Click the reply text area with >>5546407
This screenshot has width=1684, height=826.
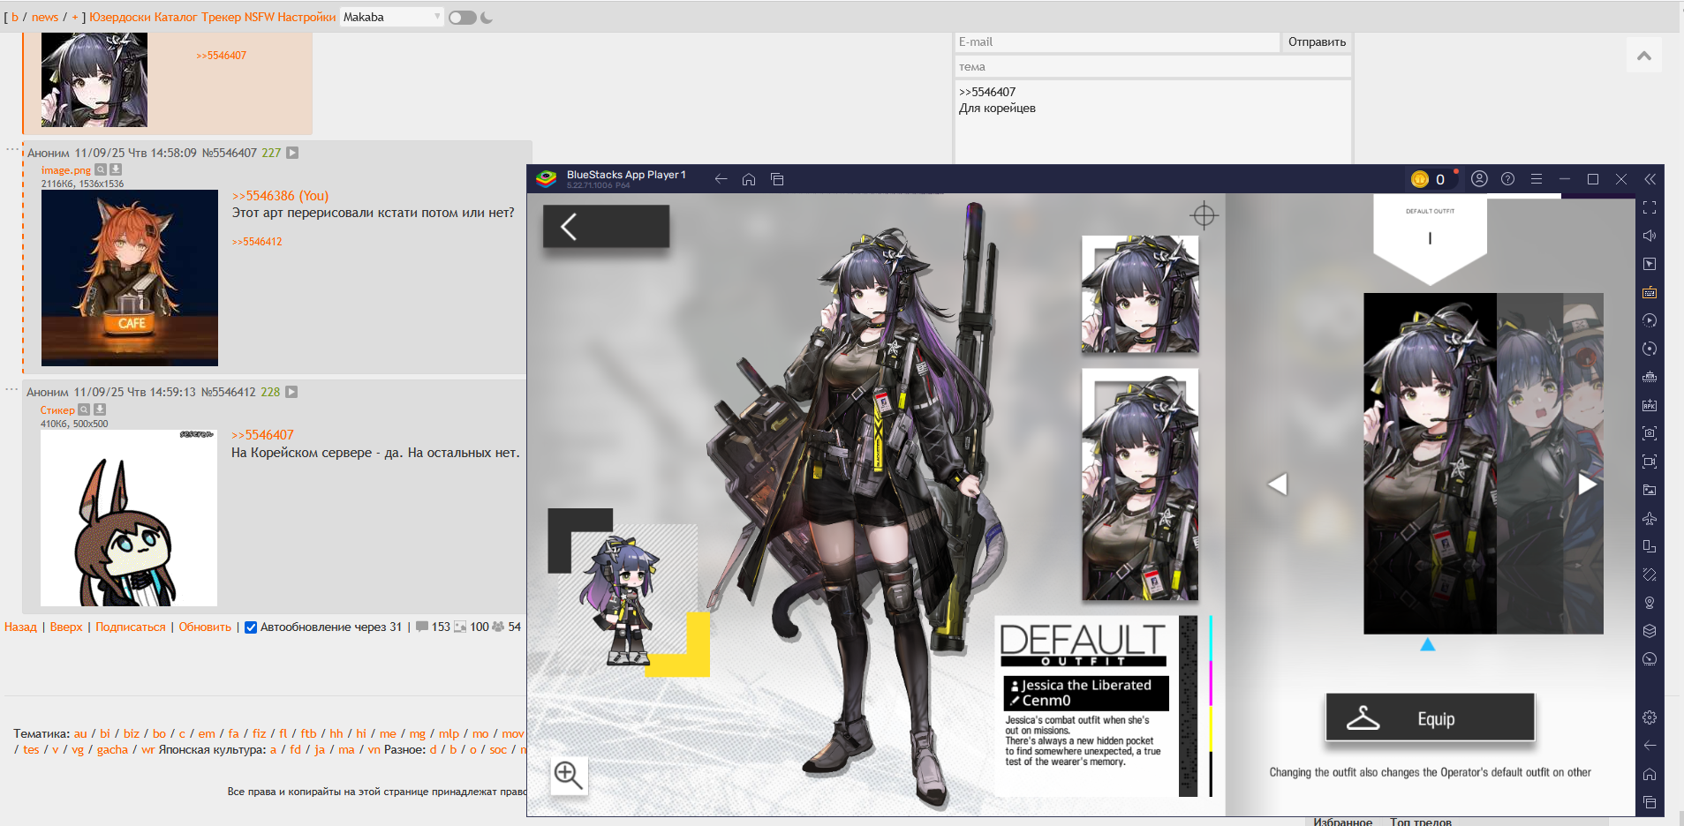pyautogui.click(x=1153, y=122)
